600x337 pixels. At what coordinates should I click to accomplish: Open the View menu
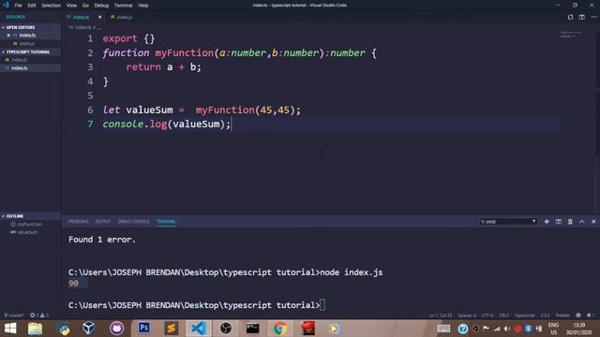pos(71,6)
